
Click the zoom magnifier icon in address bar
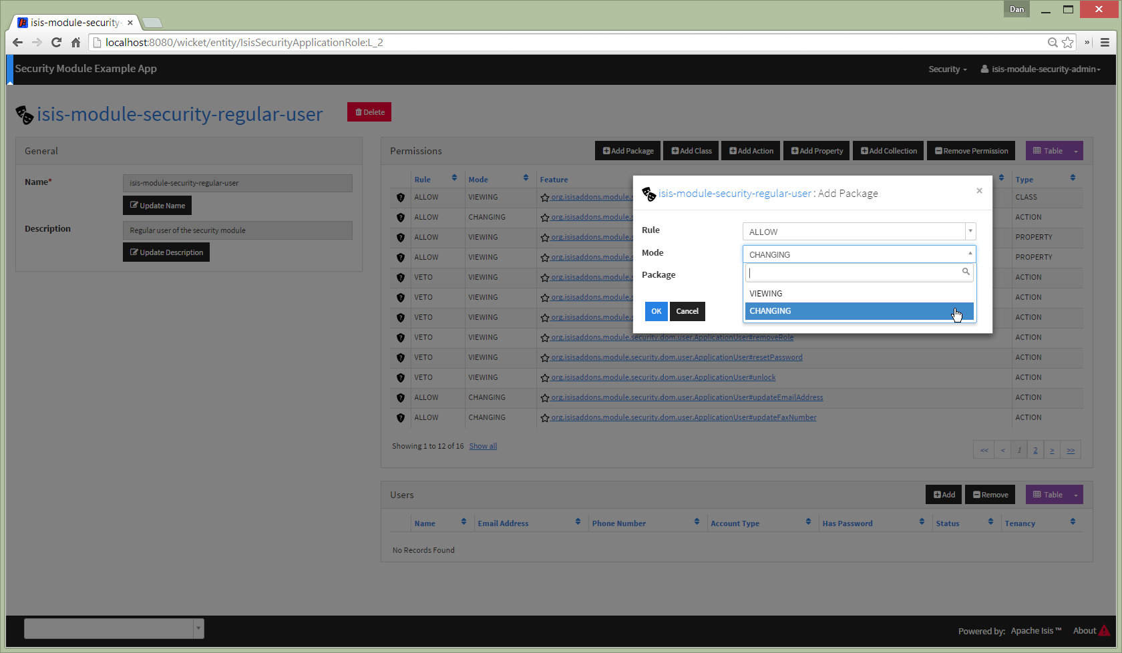tap(1053, 43)
